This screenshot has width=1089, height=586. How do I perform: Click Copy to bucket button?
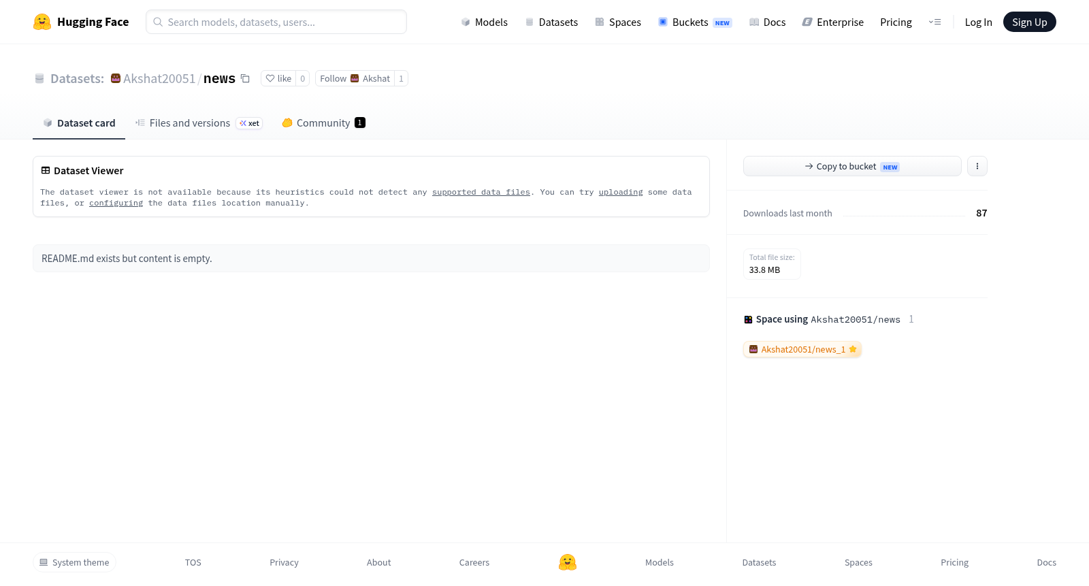pos(852,166)
